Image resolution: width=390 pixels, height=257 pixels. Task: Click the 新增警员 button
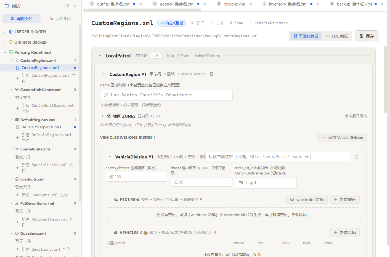344,199
